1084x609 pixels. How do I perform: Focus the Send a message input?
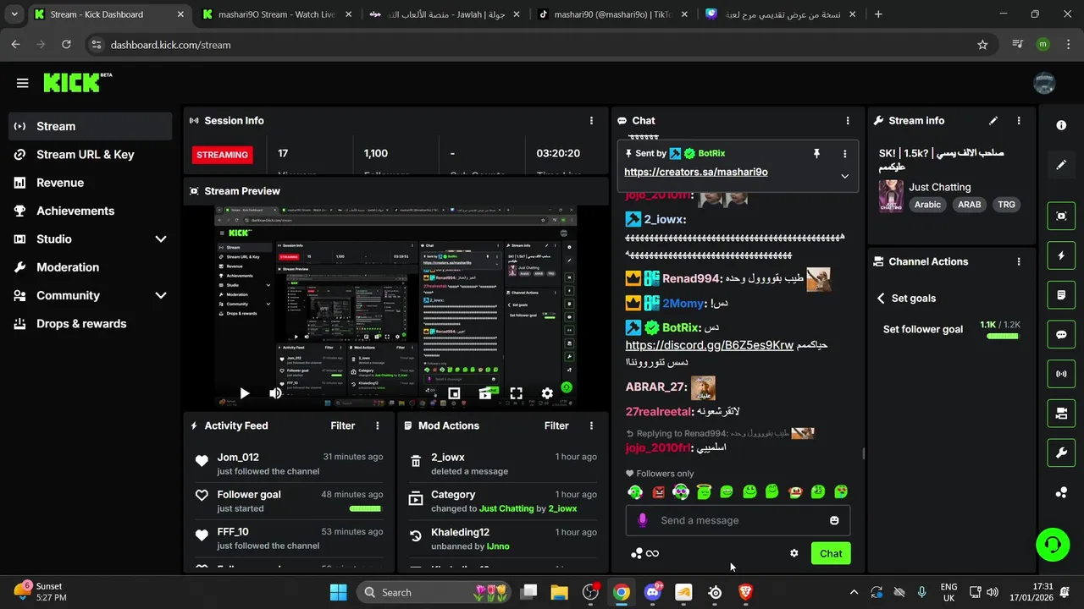(x=737, y=520)
